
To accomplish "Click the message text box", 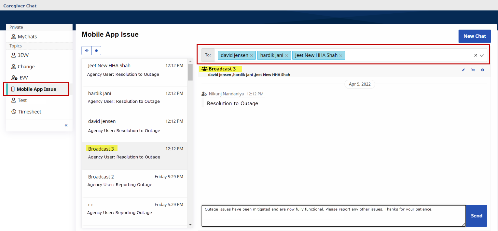I will coord(333,216).
